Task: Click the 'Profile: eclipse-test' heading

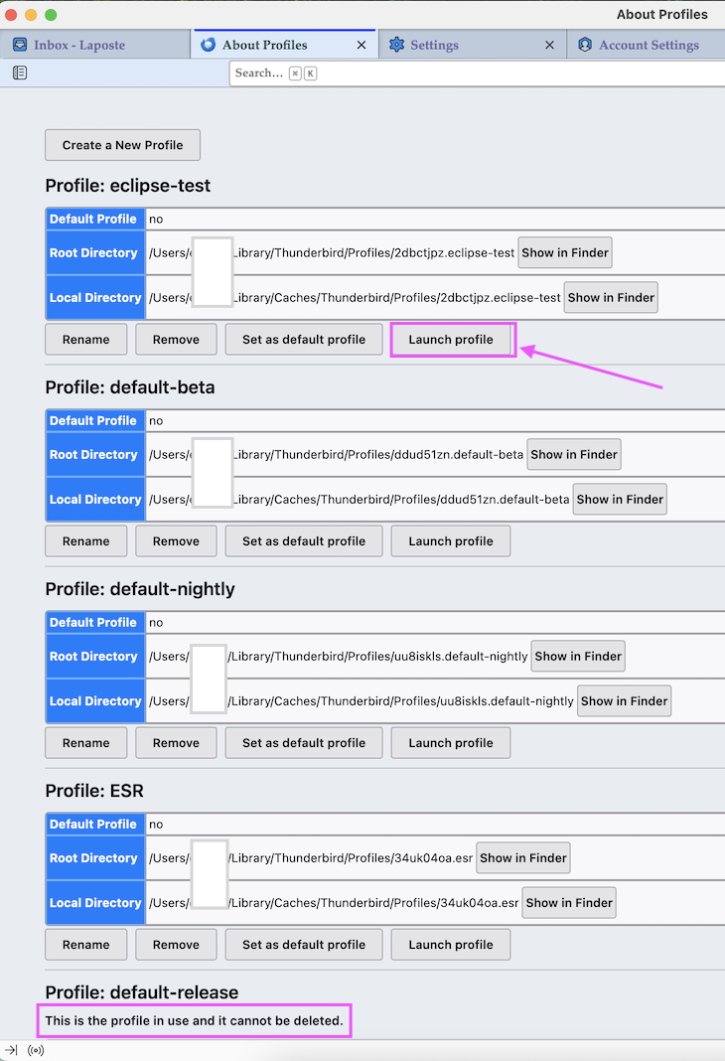Action: point(128,186)
